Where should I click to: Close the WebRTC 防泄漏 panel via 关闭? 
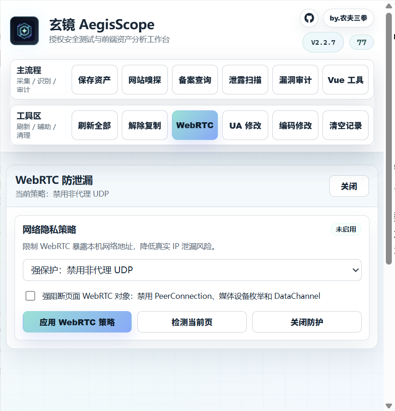[349, 186]
